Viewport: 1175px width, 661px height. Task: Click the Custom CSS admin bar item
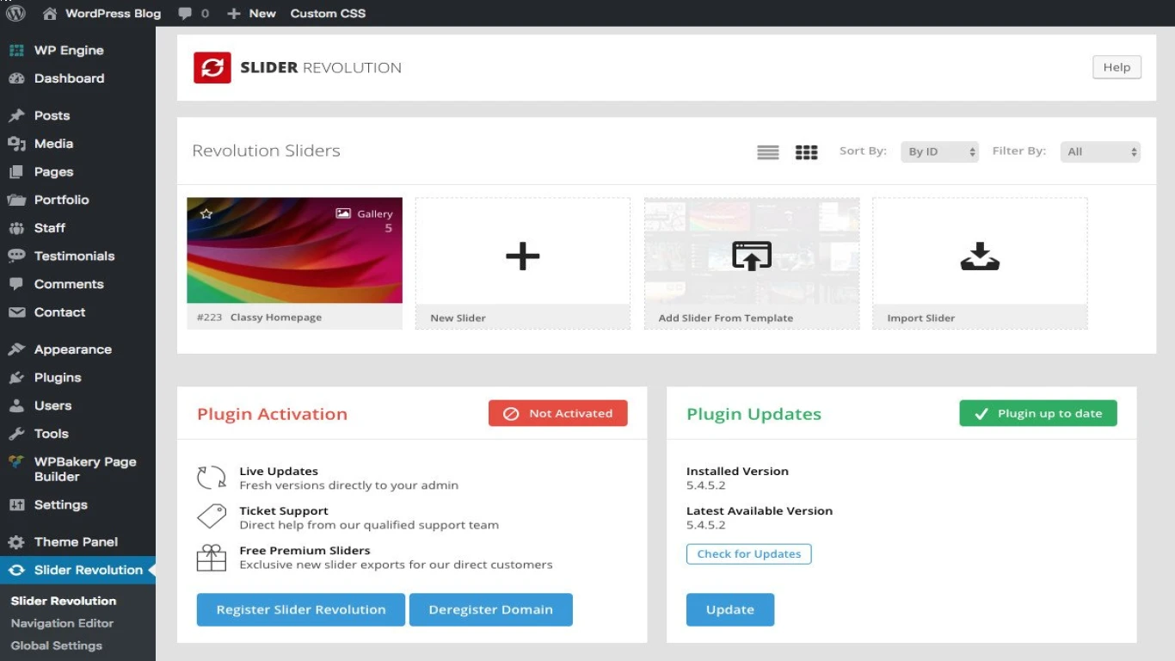click(x=328, y=14)
